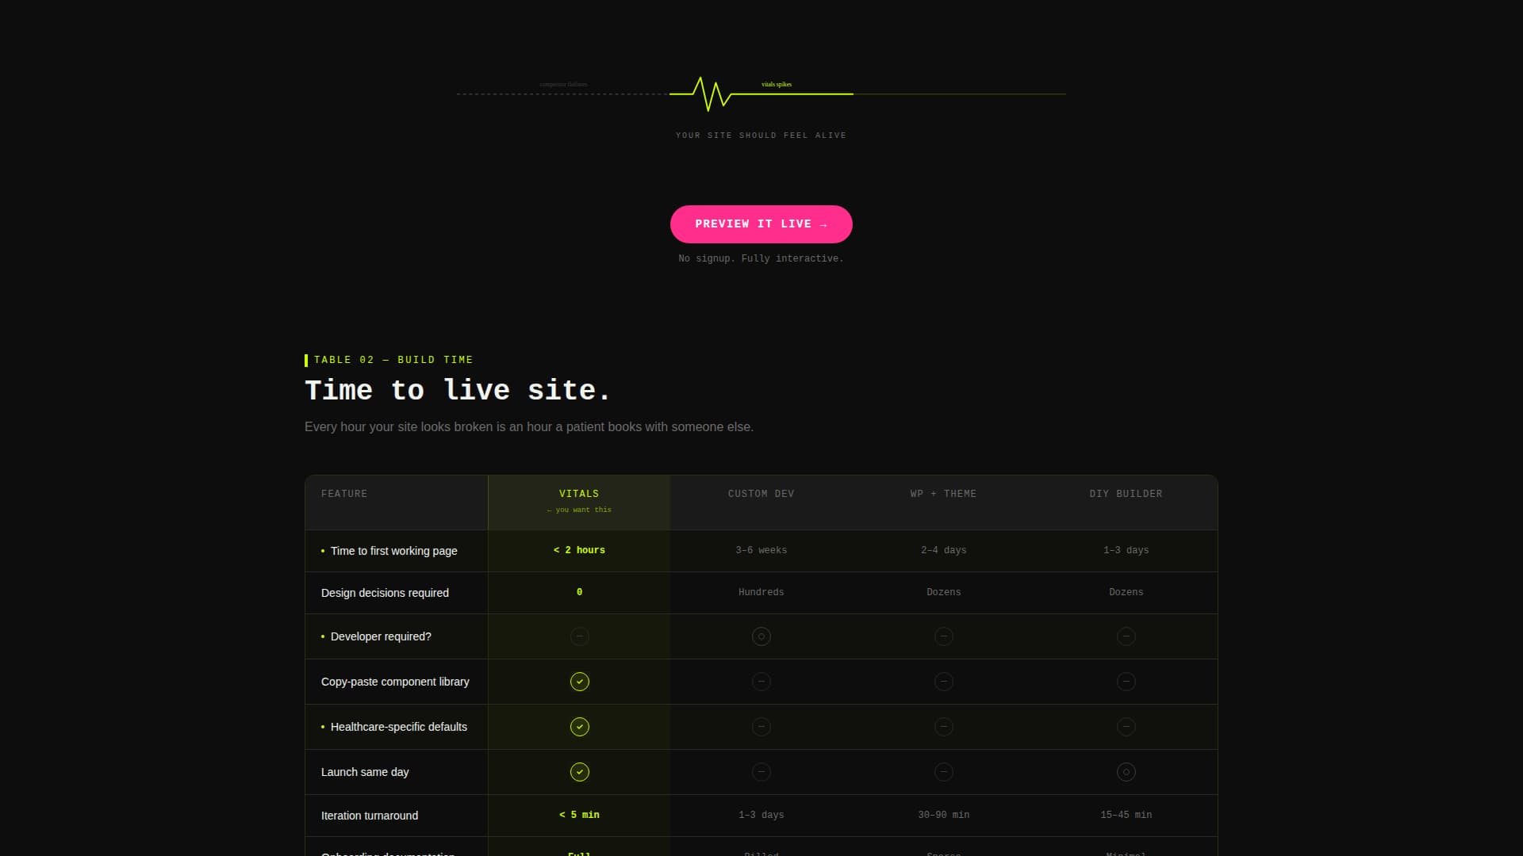Select the WP + Theme dash icon for Developer required
The image size is (1523, 856).
coord(943,636)
